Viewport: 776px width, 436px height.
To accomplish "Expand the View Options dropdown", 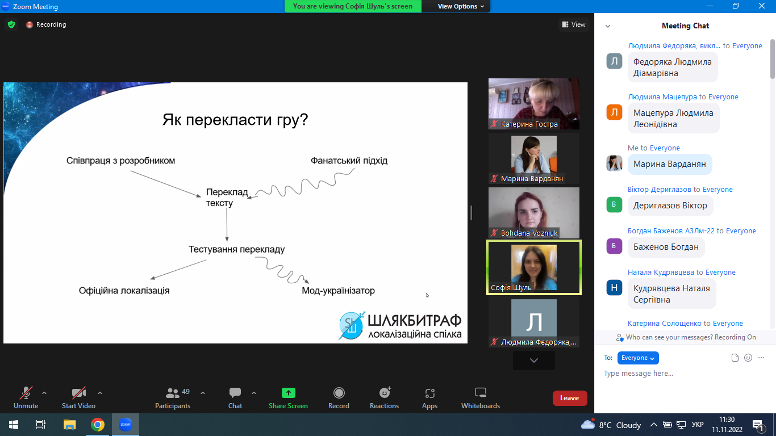I will click(x=461, y=6).
